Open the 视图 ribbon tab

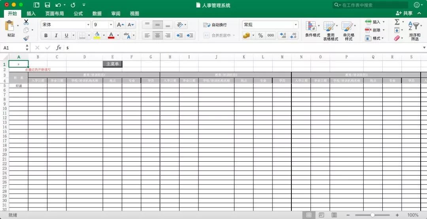pos(134,13)
